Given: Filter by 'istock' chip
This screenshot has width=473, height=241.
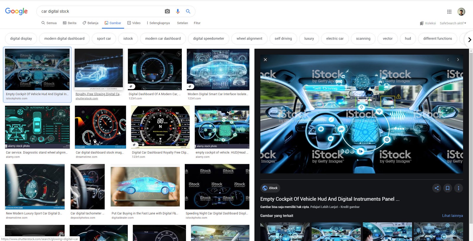Looking at the screenshot, I should [128, 39].
